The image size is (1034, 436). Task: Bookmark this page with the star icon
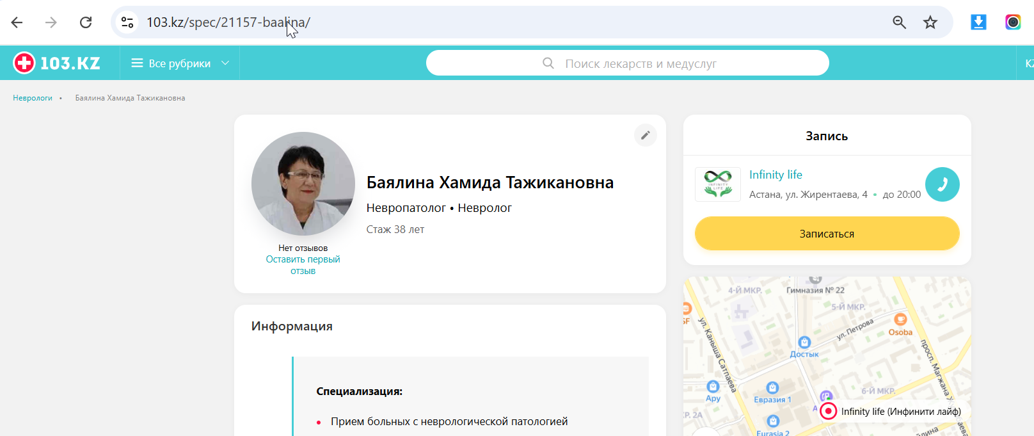pos(930,22)
